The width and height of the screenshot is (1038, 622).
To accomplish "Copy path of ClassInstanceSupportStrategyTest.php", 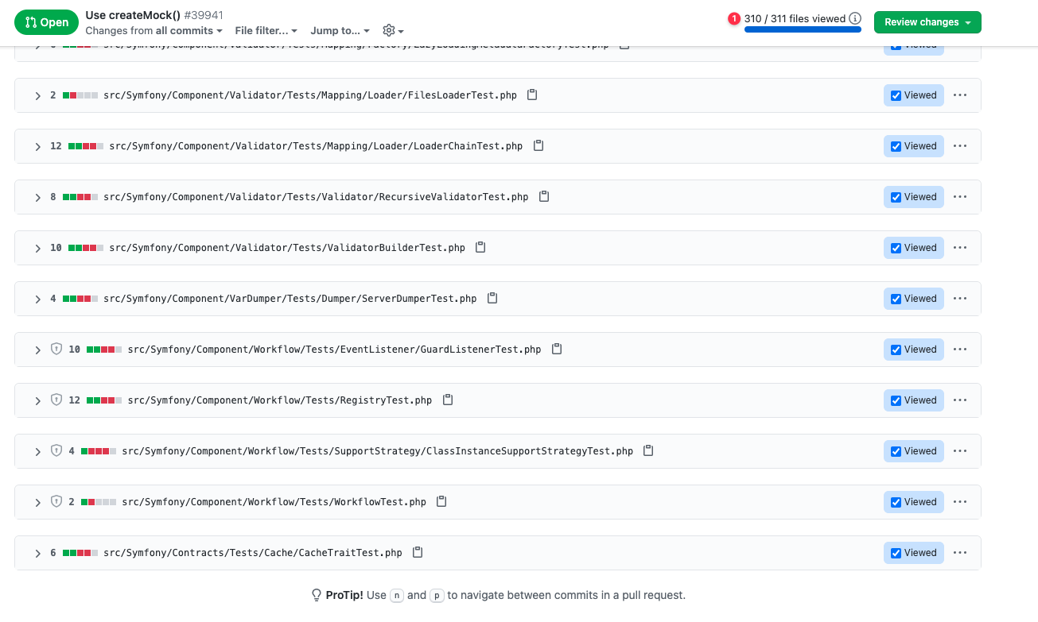I will point(648,450).
